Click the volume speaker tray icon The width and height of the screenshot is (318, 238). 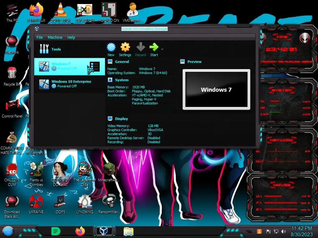(284, 231)
